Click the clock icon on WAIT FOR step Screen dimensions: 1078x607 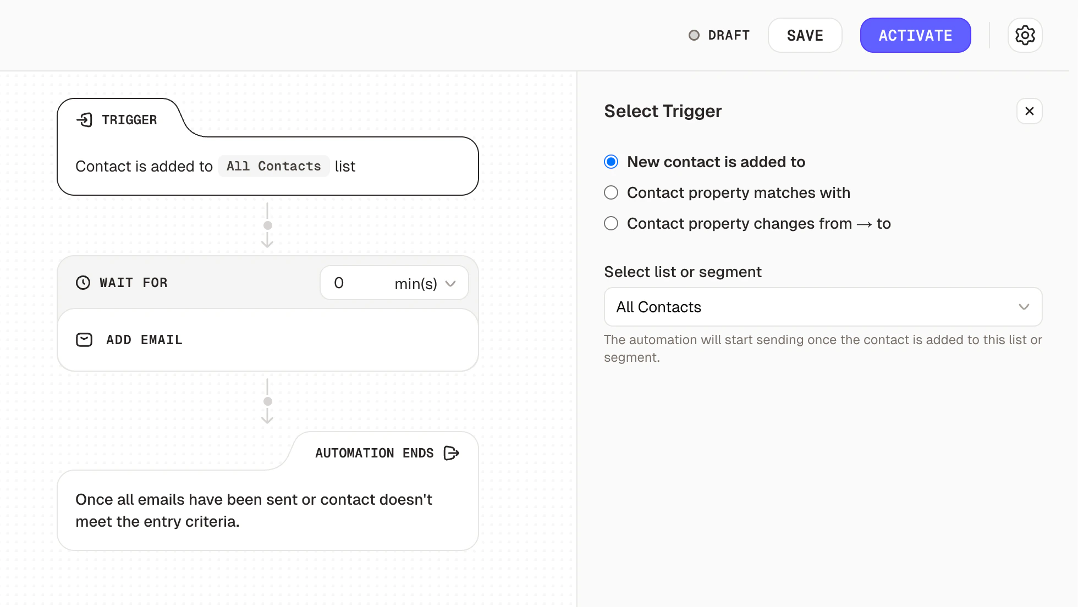83,283
